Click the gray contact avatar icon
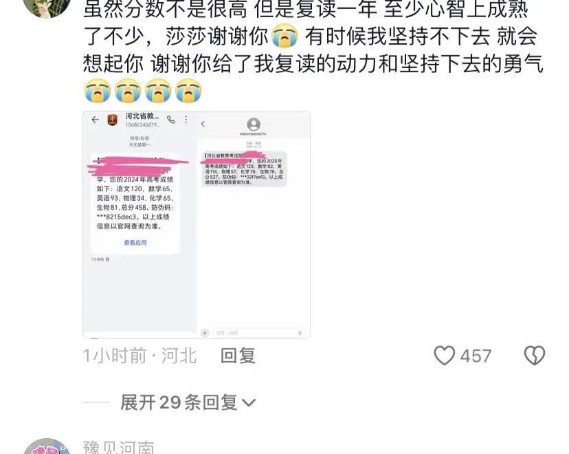 254,125
